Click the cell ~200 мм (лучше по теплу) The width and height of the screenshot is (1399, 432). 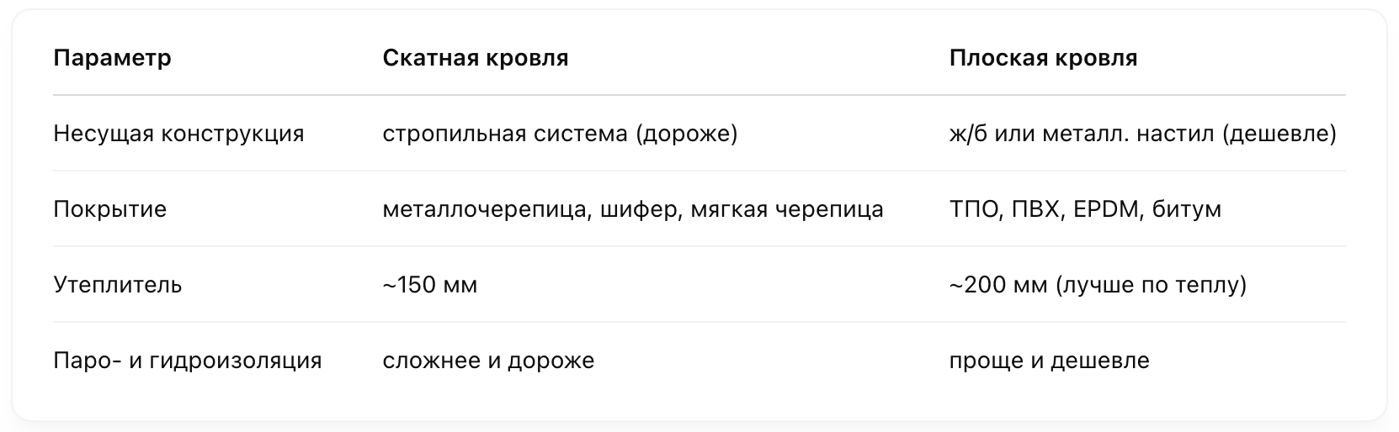(x=1098, y=285)
